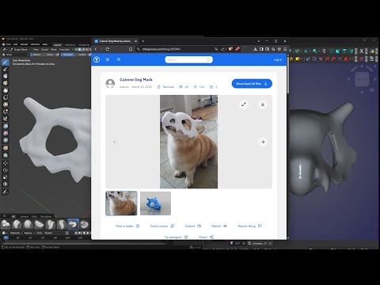Toggle Watch on the Thingiverse page

tap(219, 226)
